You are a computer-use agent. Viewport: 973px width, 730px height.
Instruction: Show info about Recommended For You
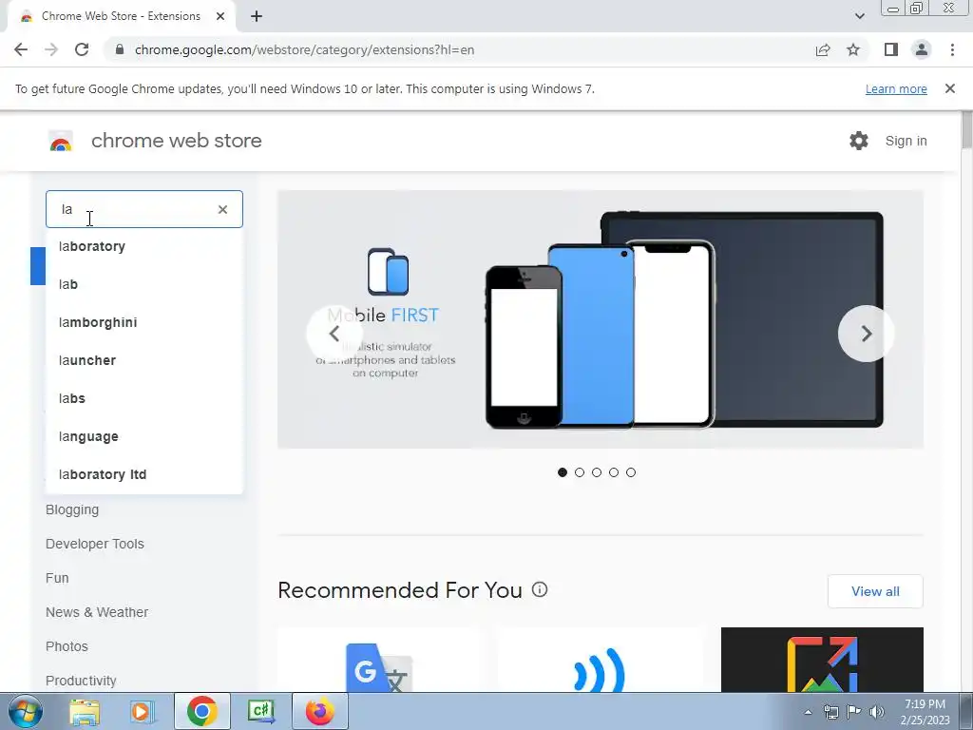540,589
